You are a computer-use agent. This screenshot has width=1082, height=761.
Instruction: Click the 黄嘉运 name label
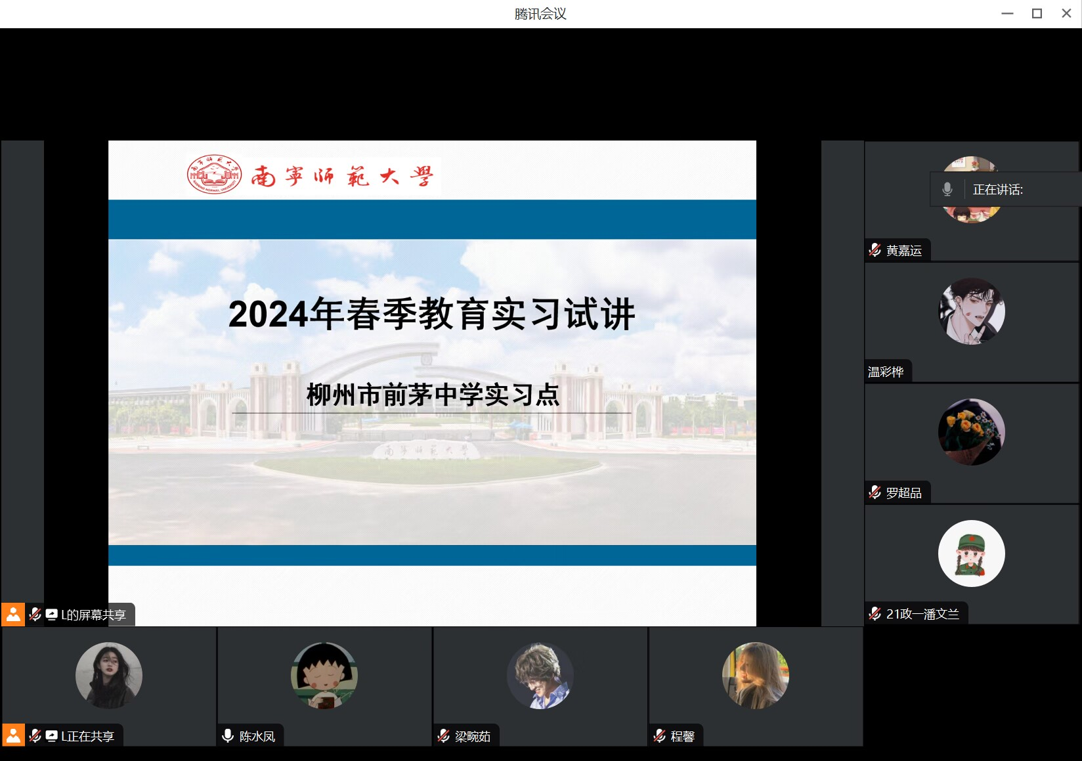coord(903,250)
